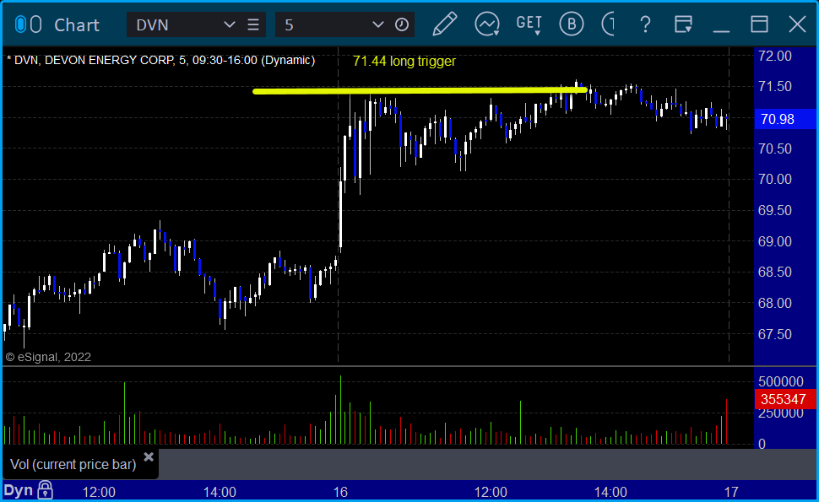Open the DVN symbol dropdown arrow

pyautogui.click(x=229, y=24)
